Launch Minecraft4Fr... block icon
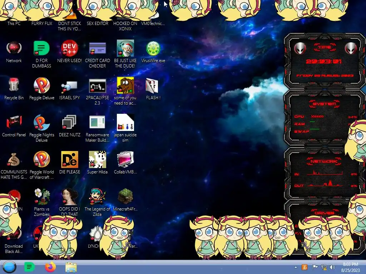The height and width of the screenshot is (274, 366). (125, 196)
